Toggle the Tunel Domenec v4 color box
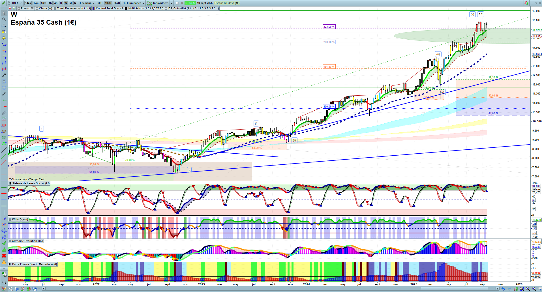Screen dimensions: 542x292 click(x=55, y=8)
